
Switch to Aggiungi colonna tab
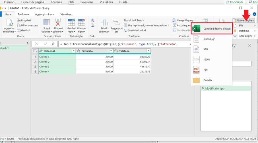coord(45,14)
